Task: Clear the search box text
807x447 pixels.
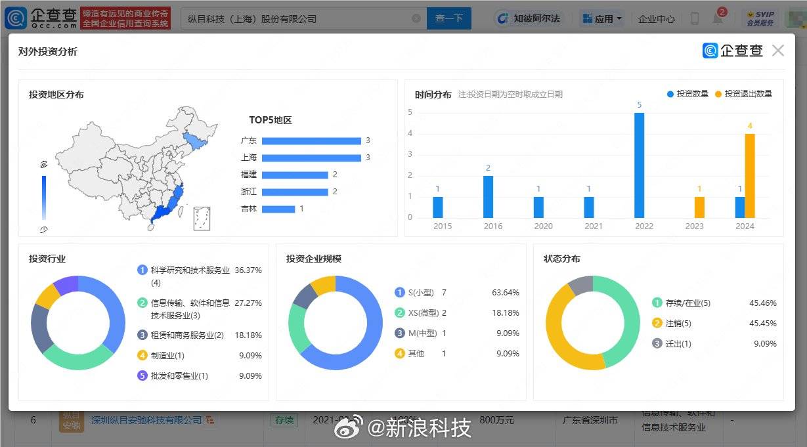Action: (x=416, y=18)
